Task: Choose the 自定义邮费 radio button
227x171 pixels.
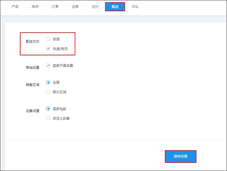Action: click(48, 118)
